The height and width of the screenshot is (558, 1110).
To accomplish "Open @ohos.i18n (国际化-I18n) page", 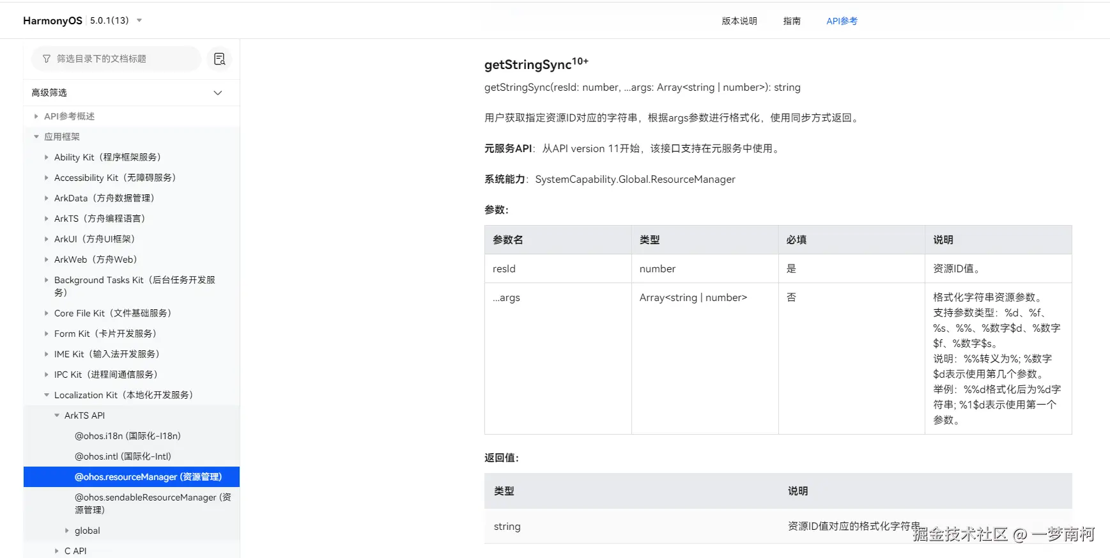I will click(x=128, y=436).
